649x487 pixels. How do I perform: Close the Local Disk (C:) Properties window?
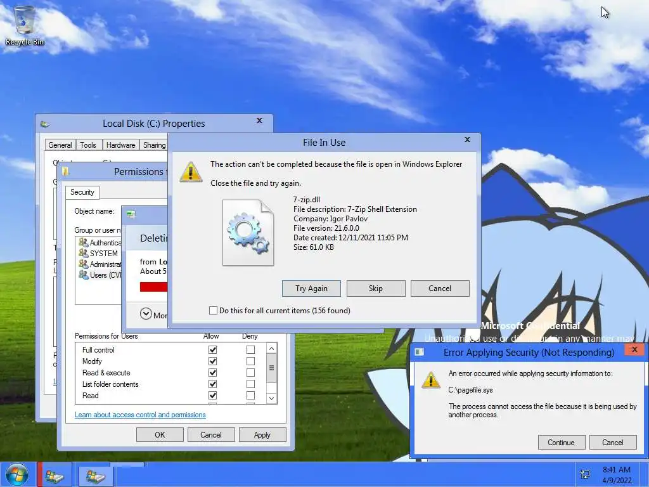(259, 120)
